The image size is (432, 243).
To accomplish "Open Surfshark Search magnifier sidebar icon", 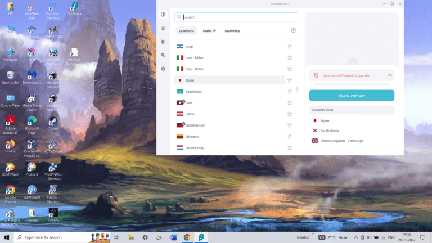I will (163, 55).
